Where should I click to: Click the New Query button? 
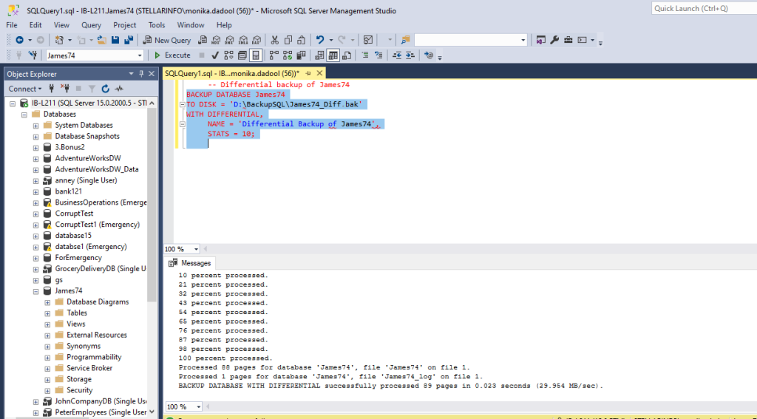tap(167, 40)
